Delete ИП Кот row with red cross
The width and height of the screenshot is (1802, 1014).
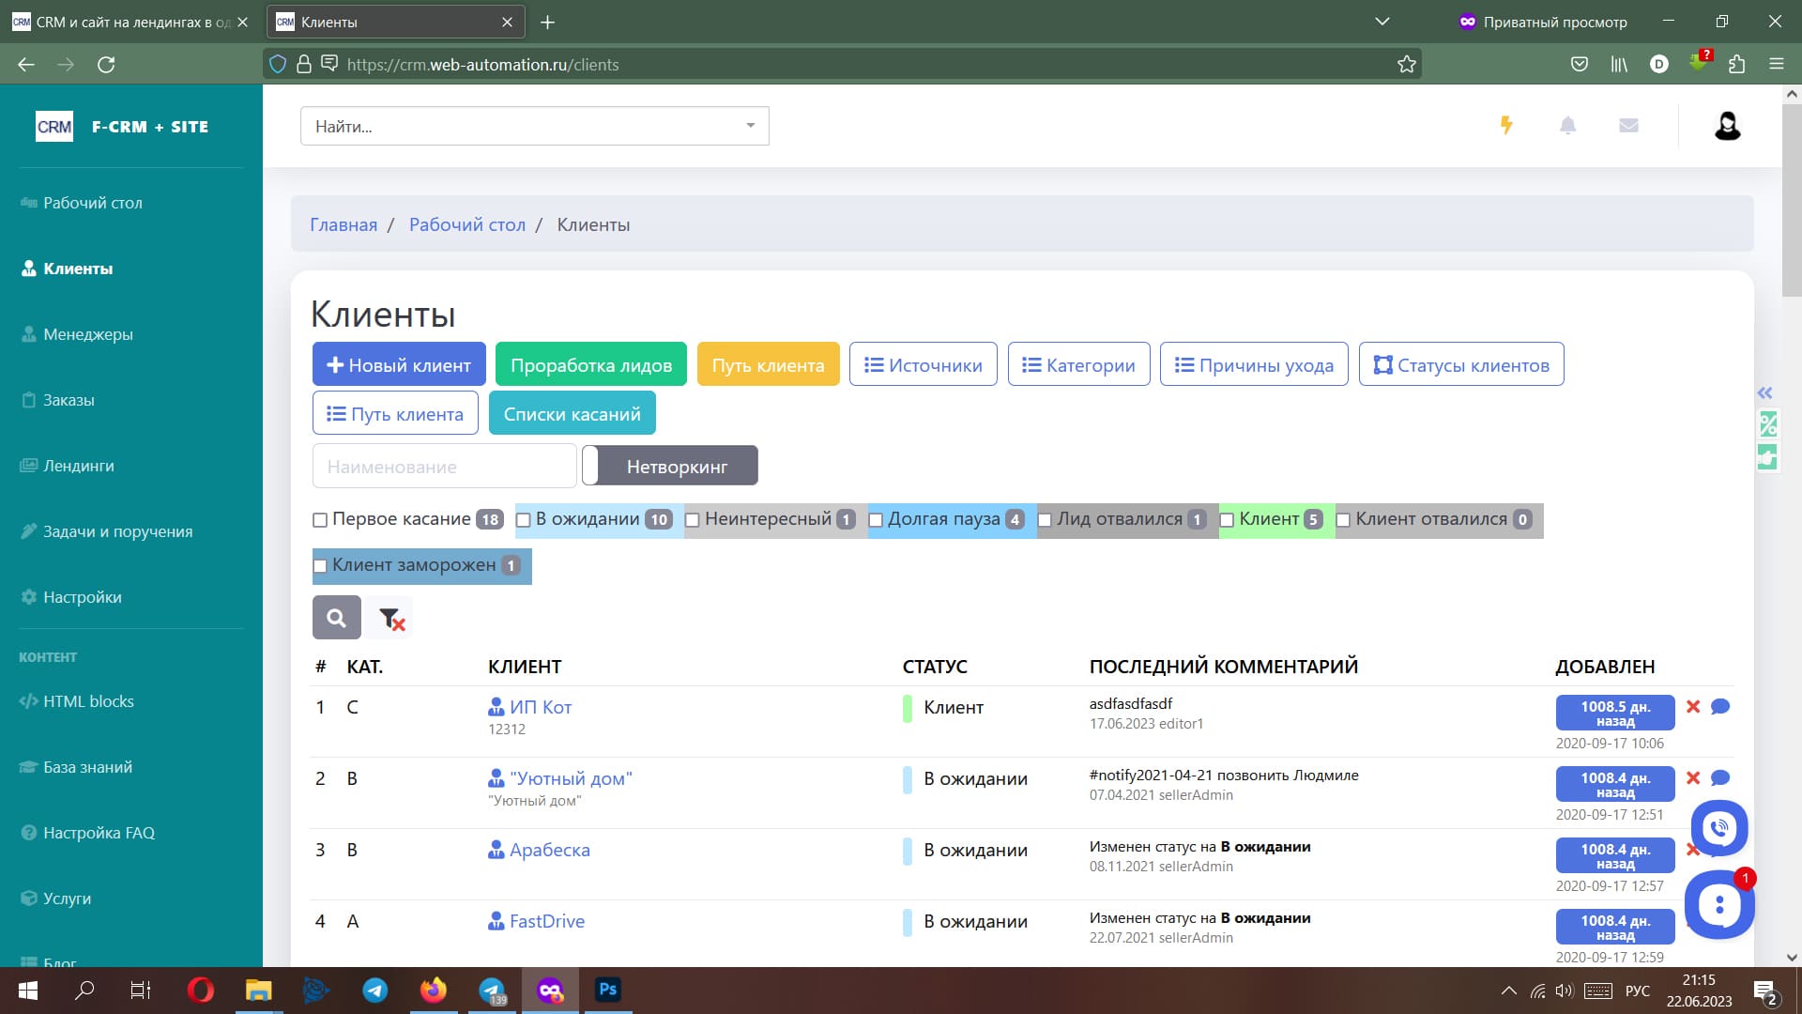[x=1693, y=707]
